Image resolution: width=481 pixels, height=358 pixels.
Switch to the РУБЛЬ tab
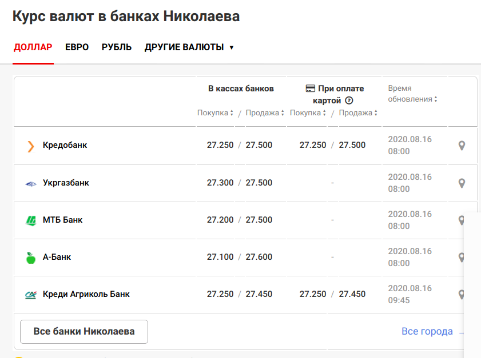[x=117, y=47]
